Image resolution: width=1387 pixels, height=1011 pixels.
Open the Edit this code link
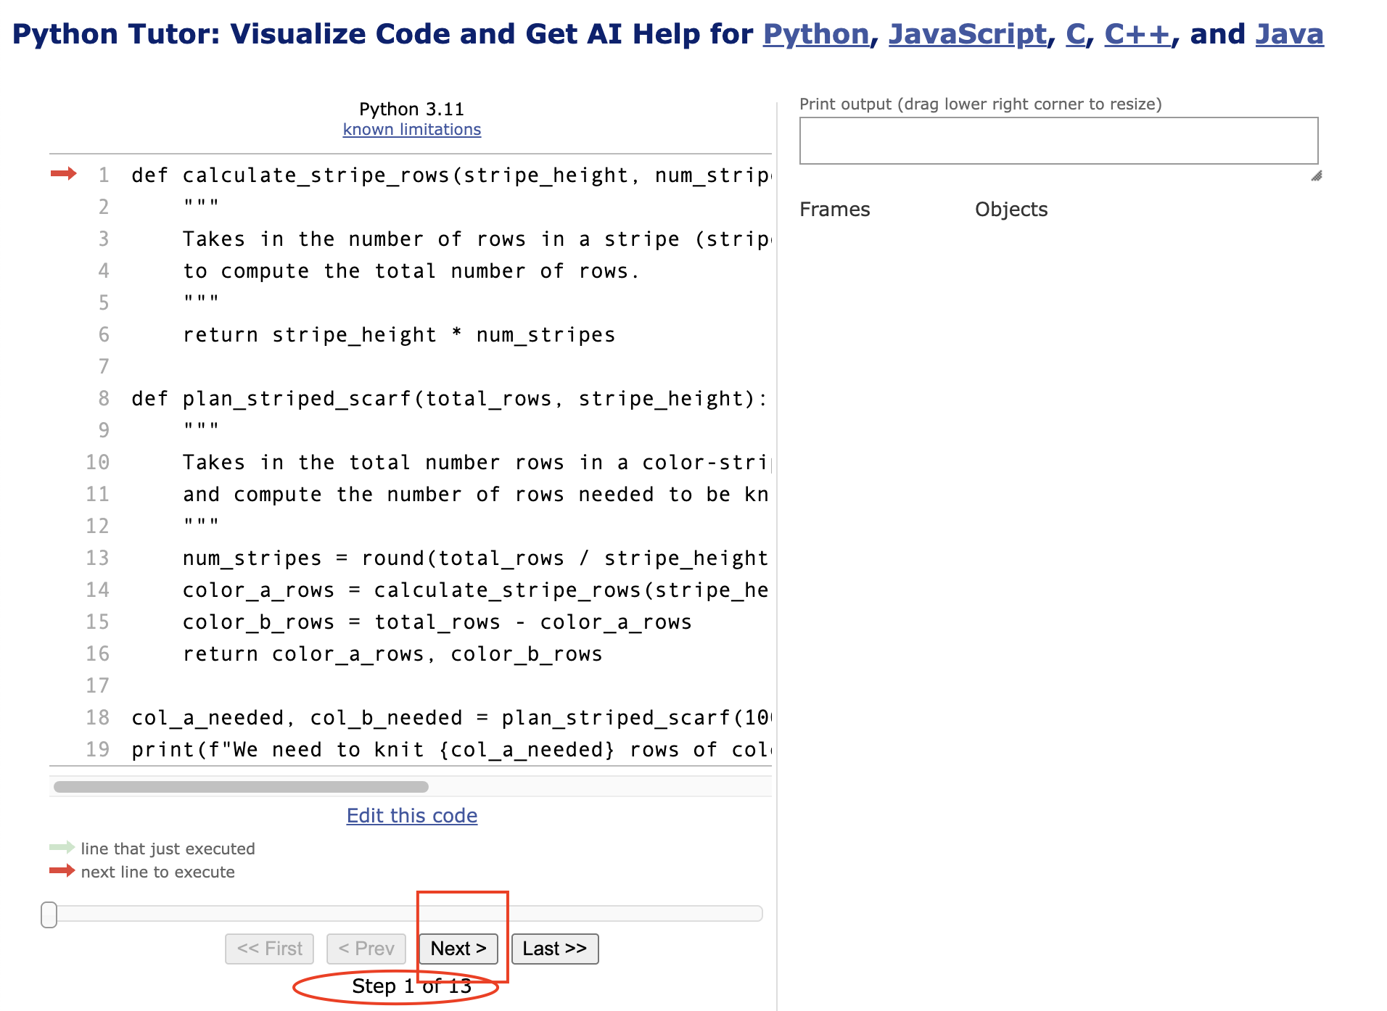coord(411,816)
